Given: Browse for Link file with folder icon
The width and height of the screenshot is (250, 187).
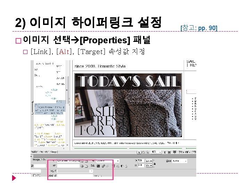Looking at the screenshot, I should pos(86,166).
